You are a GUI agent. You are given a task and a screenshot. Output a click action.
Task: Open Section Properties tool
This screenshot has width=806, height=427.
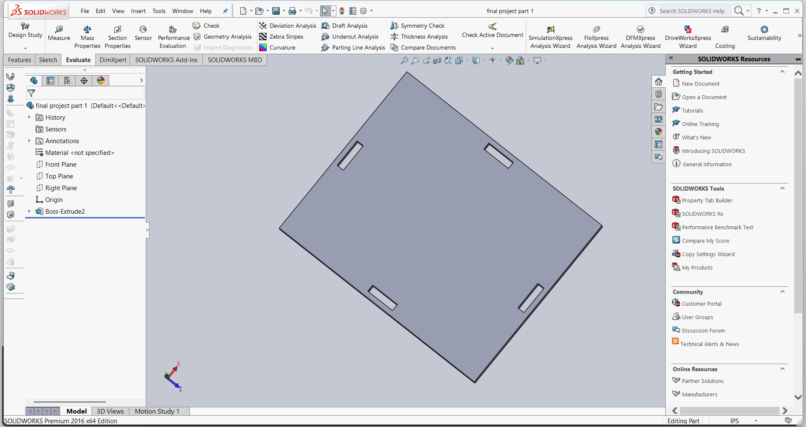click(118, 37)
